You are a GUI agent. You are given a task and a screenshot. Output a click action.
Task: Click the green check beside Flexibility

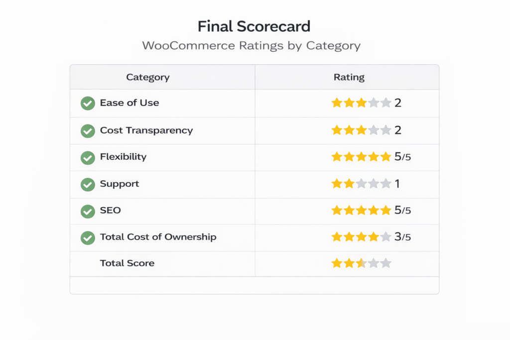[x=88, y=158]
